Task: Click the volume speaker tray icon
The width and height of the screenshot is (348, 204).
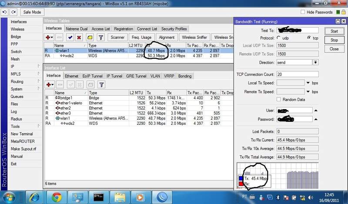Action: point(311,197)
